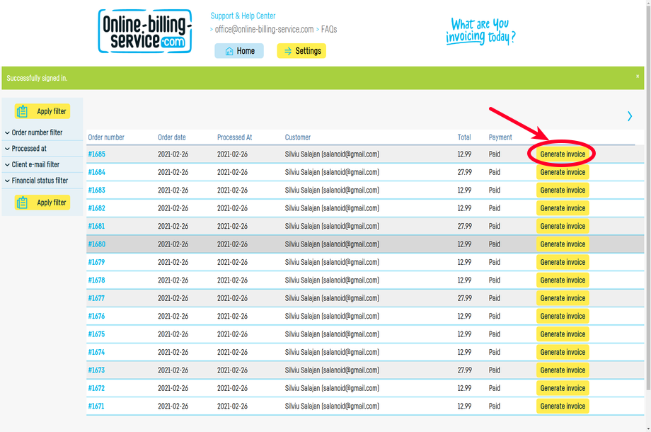Image resolution: width=651 pixels, height=432 pixels.
Task: Click scrollbar down arrow at page bottom
Action: pos(648,428)
